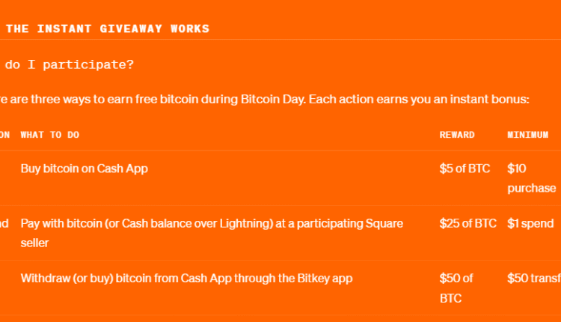The width and height of the screenshot is (561, 322).
Task: Click the "$10 purchase" minimum cell
Action: point(530,178)
